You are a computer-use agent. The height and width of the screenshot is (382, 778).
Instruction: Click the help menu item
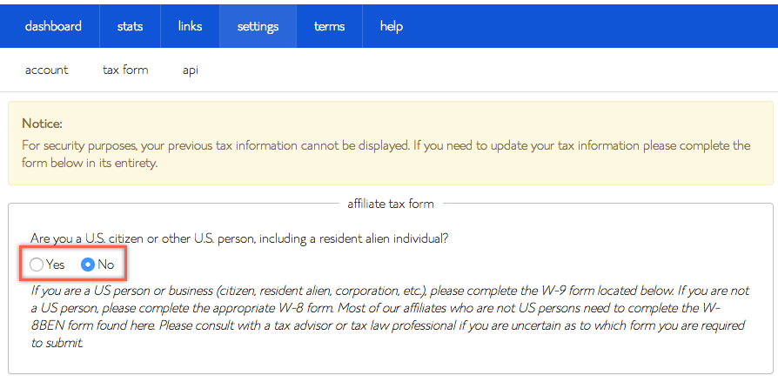pos(392,26)
